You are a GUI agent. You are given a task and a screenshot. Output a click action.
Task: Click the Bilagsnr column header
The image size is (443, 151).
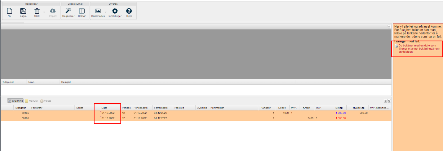coord(21,108)
